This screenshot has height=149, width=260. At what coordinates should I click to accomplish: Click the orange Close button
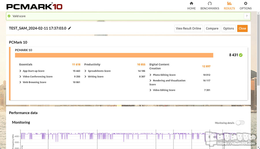(x=242, y=28)
